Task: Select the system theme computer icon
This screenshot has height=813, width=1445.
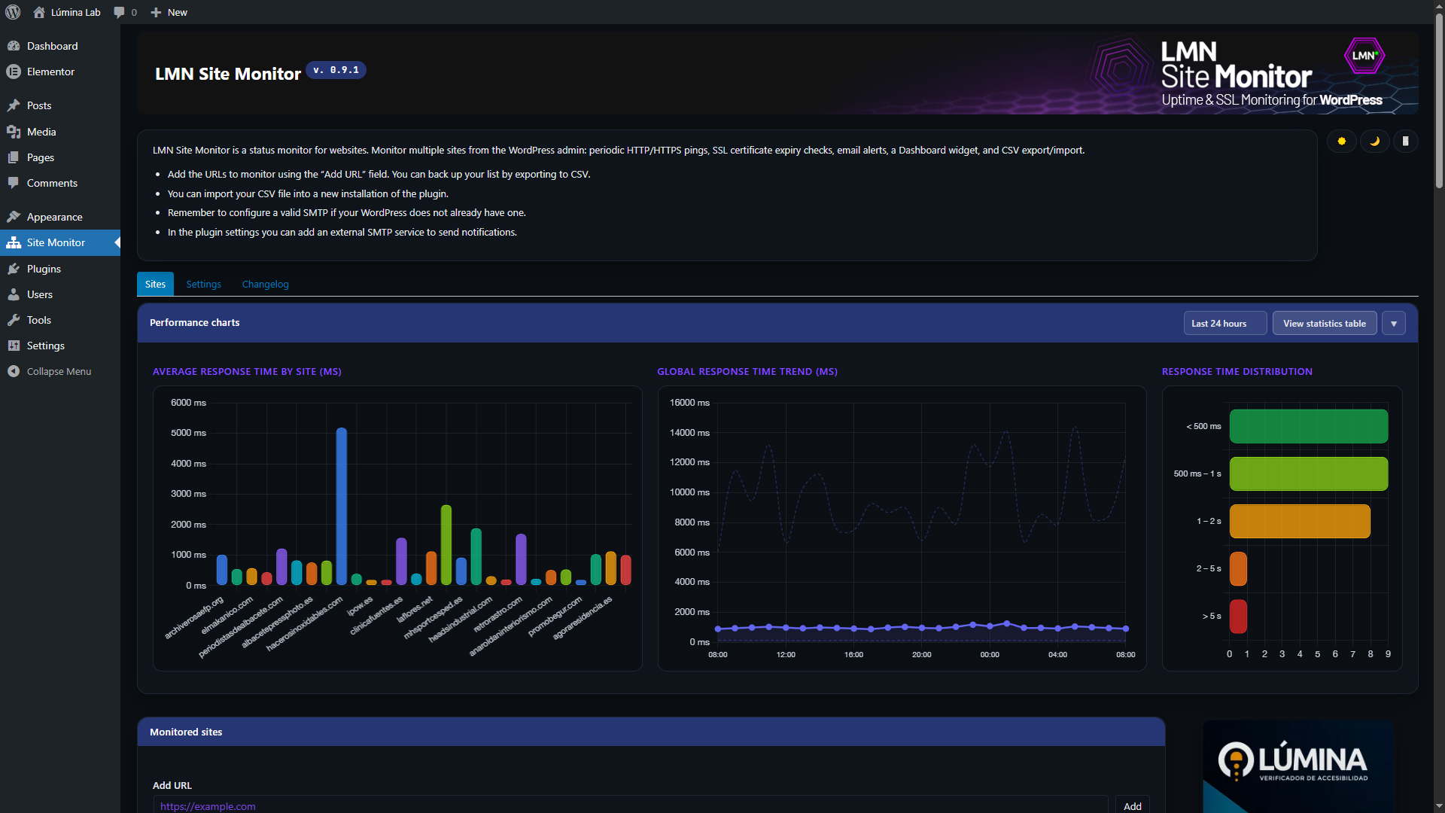Action: tap(1405, 141)
